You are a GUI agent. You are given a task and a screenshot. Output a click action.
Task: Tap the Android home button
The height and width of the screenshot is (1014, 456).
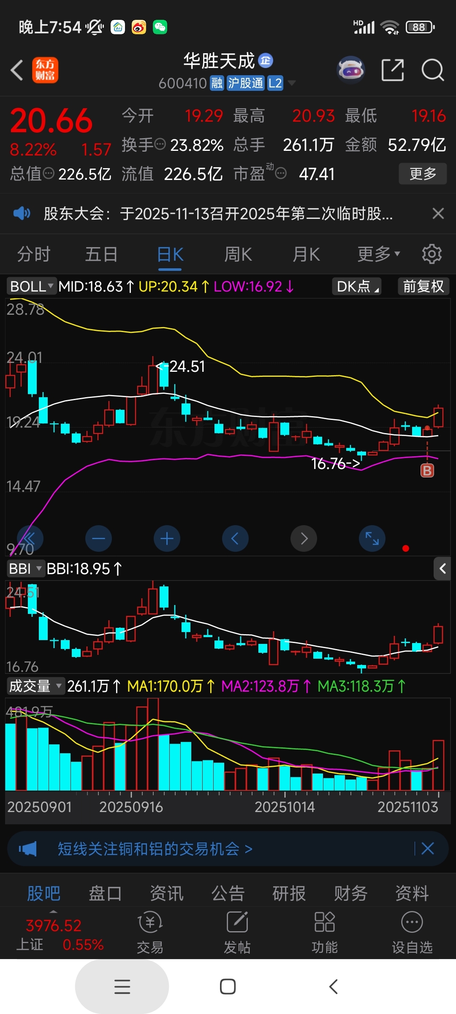tap(228, 987)
